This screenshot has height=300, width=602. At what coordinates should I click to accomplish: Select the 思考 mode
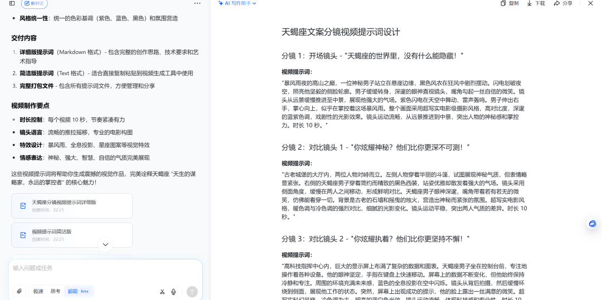(x=55, y=291)
